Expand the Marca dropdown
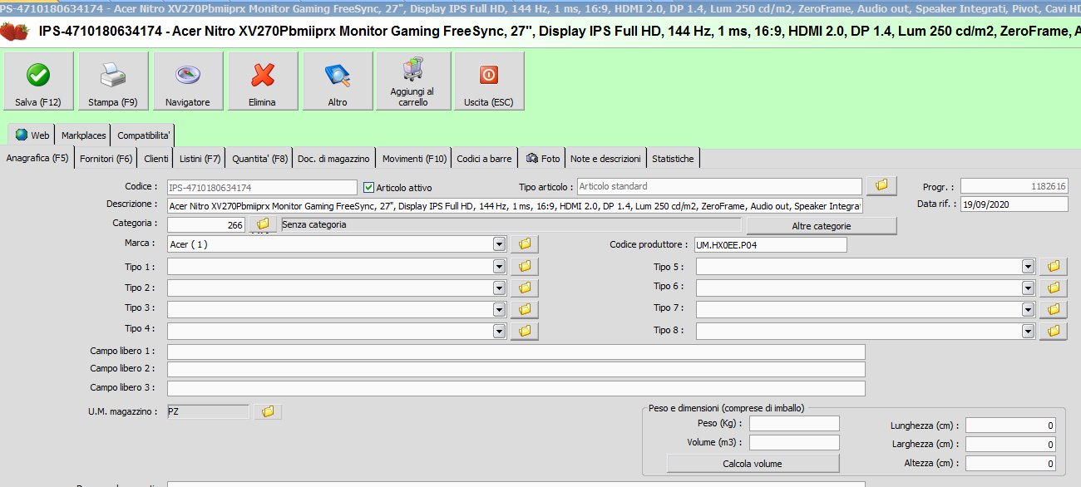Viewport: 1081px width, 487px height. 499,244
